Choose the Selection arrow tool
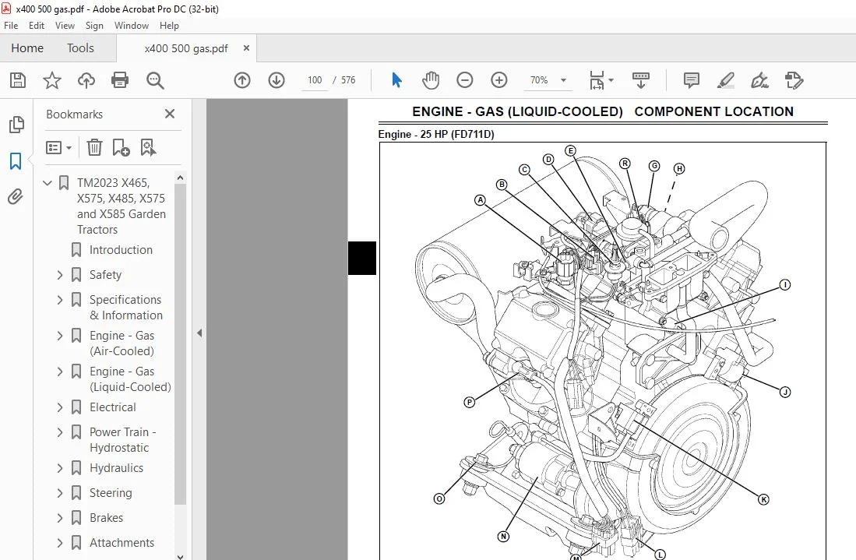 (x=397, y=80)
